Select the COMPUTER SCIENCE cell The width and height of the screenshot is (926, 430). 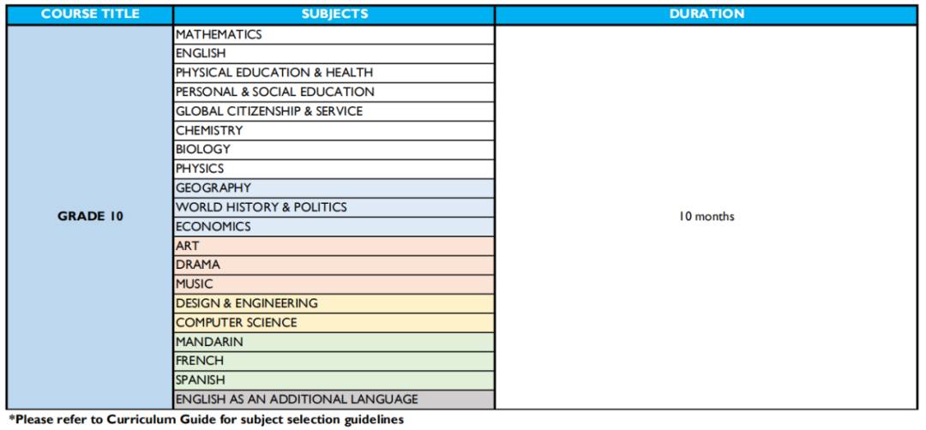point(334,322)
